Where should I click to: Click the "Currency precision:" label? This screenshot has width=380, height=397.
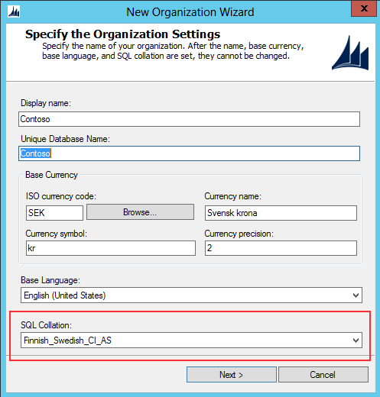(239, 234)
